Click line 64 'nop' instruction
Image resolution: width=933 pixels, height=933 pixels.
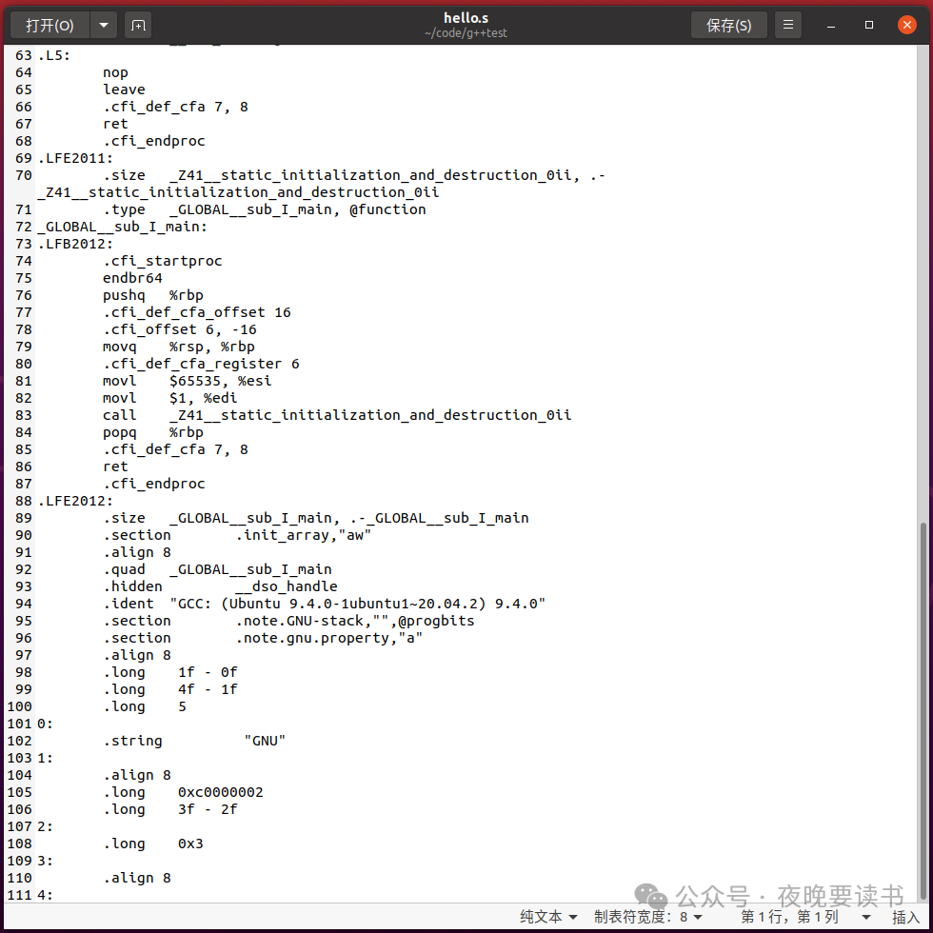[115, 72]
